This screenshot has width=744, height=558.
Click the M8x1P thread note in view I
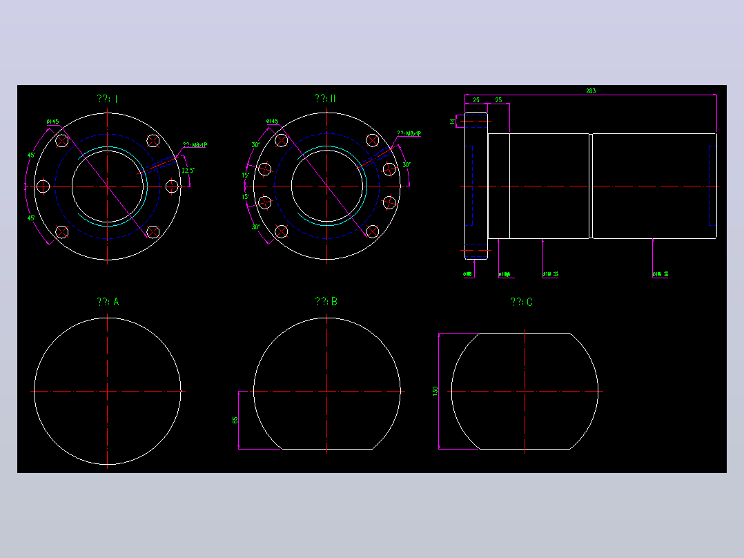(x=195, y=145)
